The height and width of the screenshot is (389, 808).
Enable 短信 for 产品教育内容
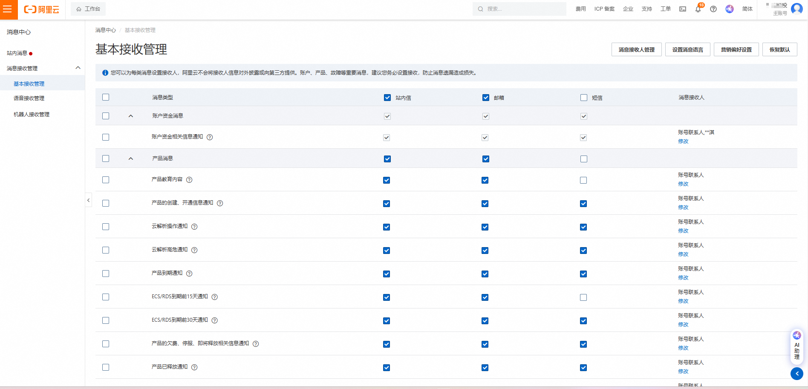coord(583,180)
